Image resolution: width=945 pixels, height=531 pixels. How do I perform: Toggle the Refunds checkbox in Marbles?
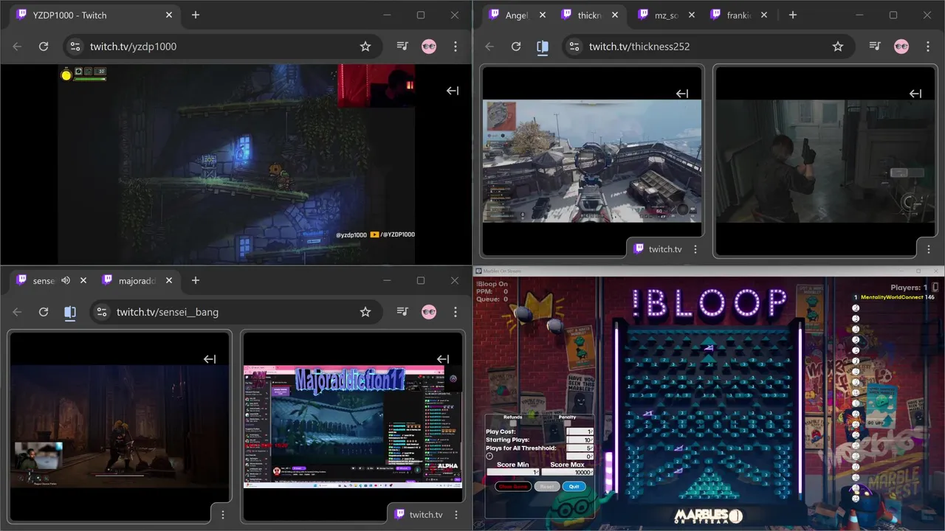point(513,423)
